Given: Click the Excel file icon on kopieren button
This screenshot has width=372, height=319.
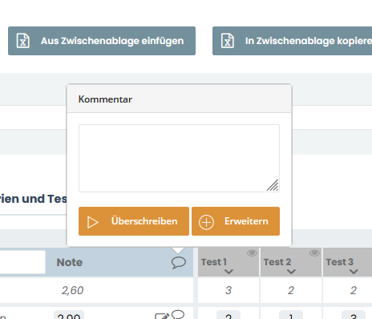Looking at the screenshot, I should [x=228, y=41].
